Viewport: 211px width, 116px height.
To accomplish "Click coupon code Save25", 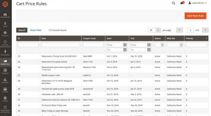I will (x=86, y=105).
